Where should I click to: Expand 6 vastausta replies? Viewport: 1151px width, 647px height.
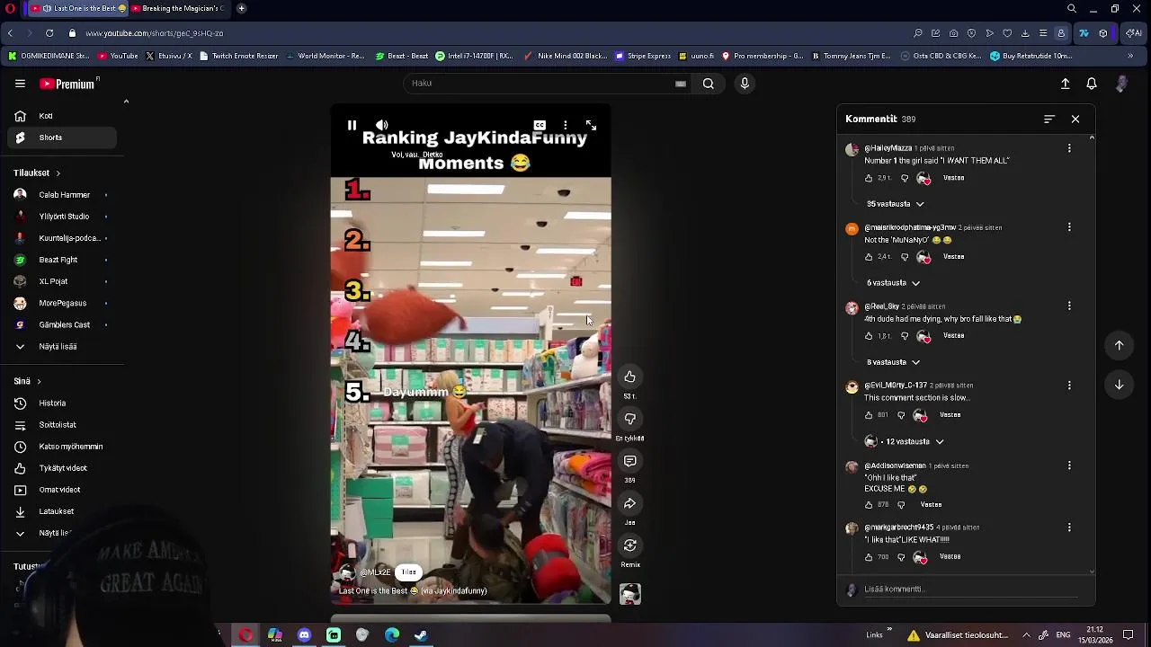[893, 283]
